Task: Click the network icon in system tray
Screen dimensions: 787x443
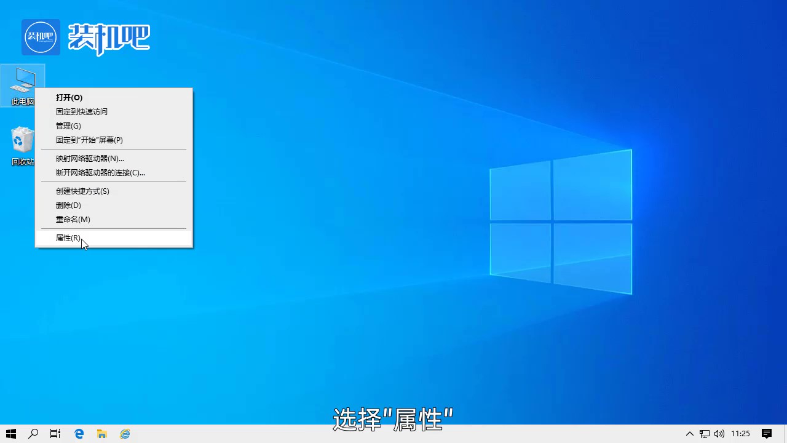Action: click(704, 434)
